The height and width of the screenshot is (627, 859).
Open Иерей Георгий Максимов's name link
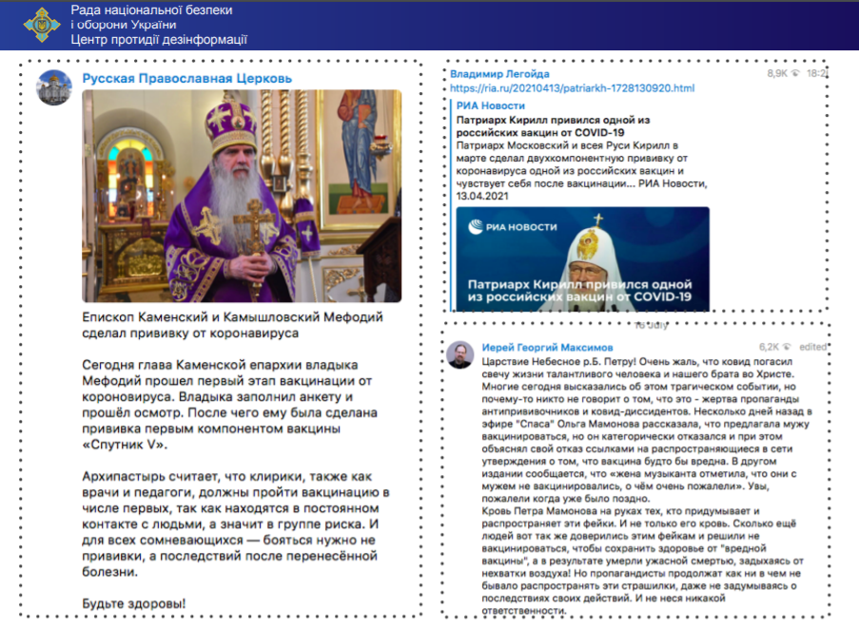click(547, 348)
